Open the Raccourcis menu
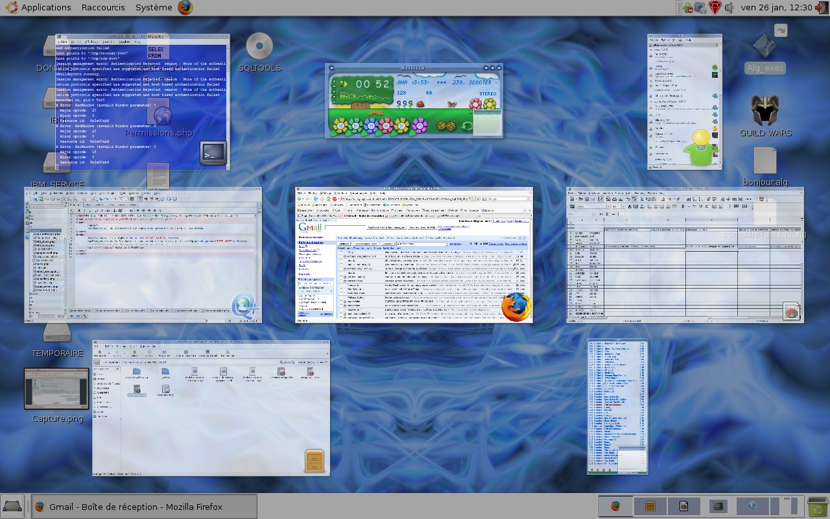This screenshot has height=519, width=830. point(104,8)
